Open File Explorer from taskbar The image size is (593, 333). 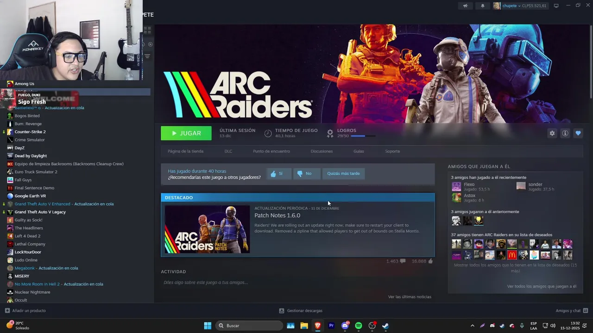(x=304, y=326)
